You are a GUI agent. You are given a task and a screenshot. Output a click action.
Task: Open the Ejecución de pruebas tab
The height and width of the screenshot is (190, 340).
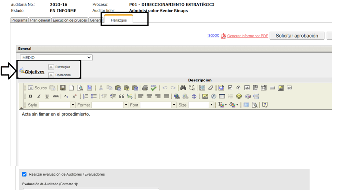70,20
